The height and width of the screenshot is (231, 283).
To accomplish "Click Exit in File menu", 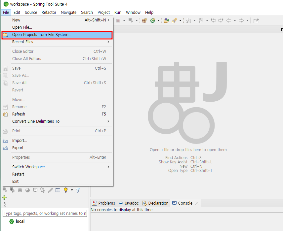I will click(x=57, y=181).
